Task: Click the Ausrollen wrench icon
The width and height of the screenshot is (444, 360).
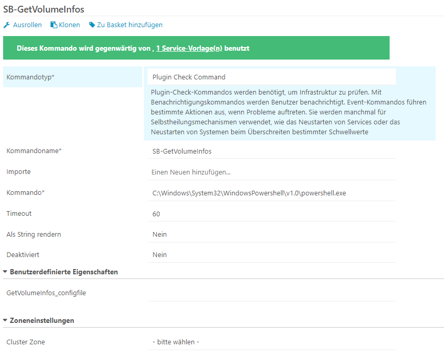Action: click(x=6, y=25)
